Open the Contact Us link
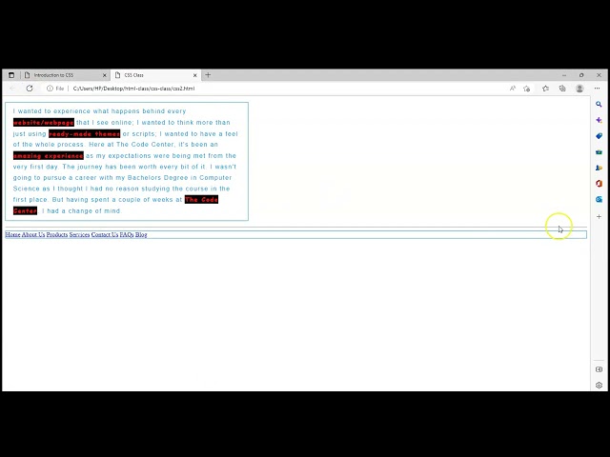 coord(105,235)
